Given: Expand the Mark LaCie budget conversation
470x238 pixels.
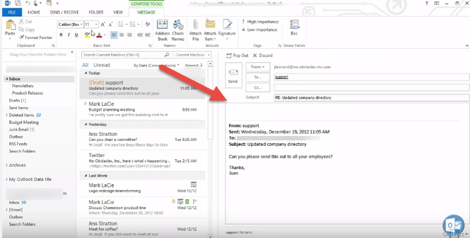Looking at the screenshot, I should (x=86, y=104).
